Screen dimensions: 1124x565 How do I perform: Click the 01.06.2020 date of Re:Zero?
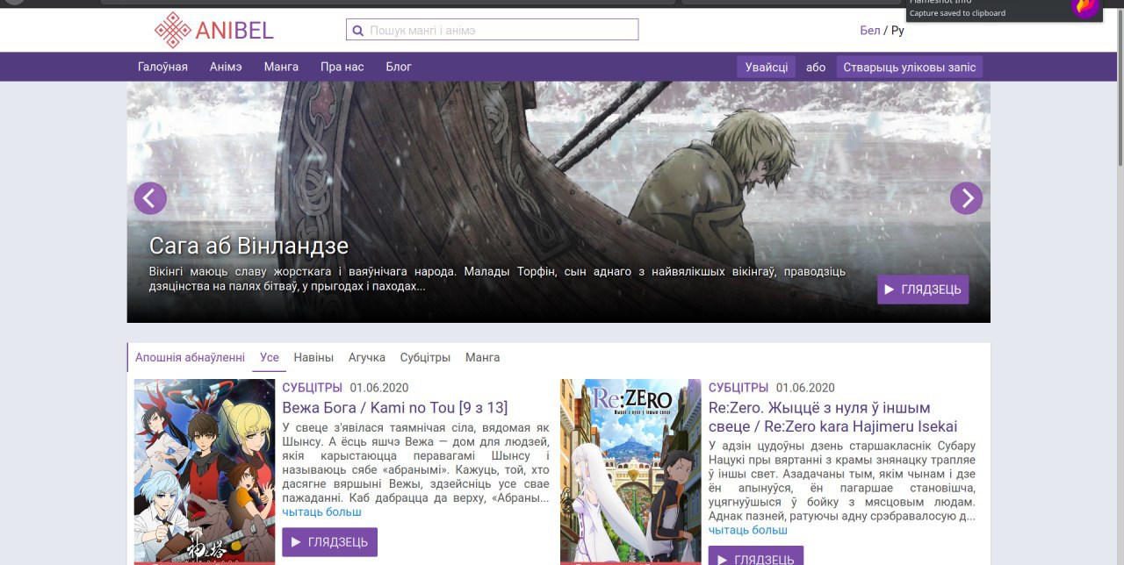(805, 388)
